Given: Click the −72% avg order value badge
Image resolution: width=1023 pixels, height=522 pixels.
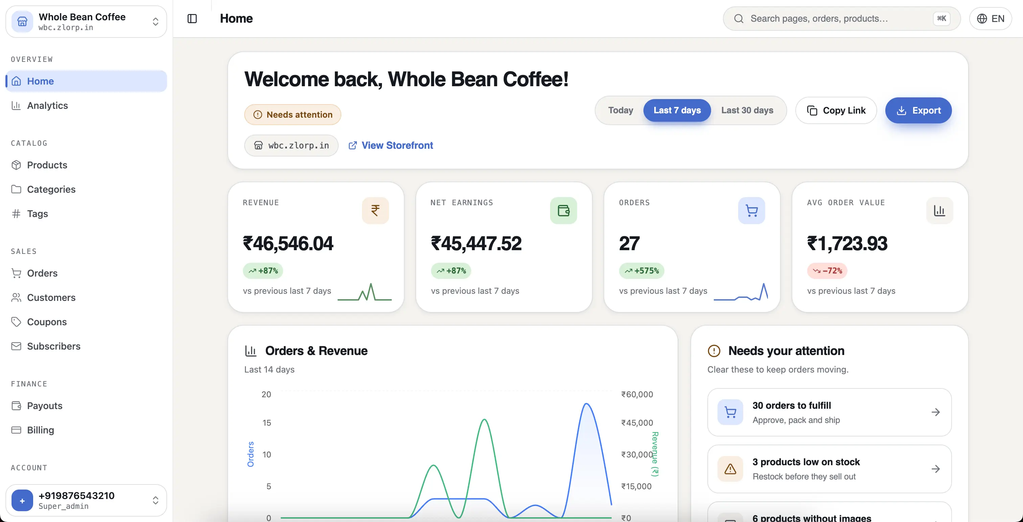Looking at the screenshot, I should point(827,271).
